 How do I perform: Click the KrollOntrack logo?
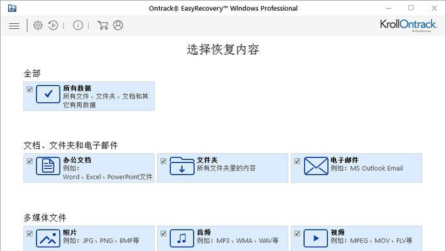pyautogui.click(x=408, y=26)
